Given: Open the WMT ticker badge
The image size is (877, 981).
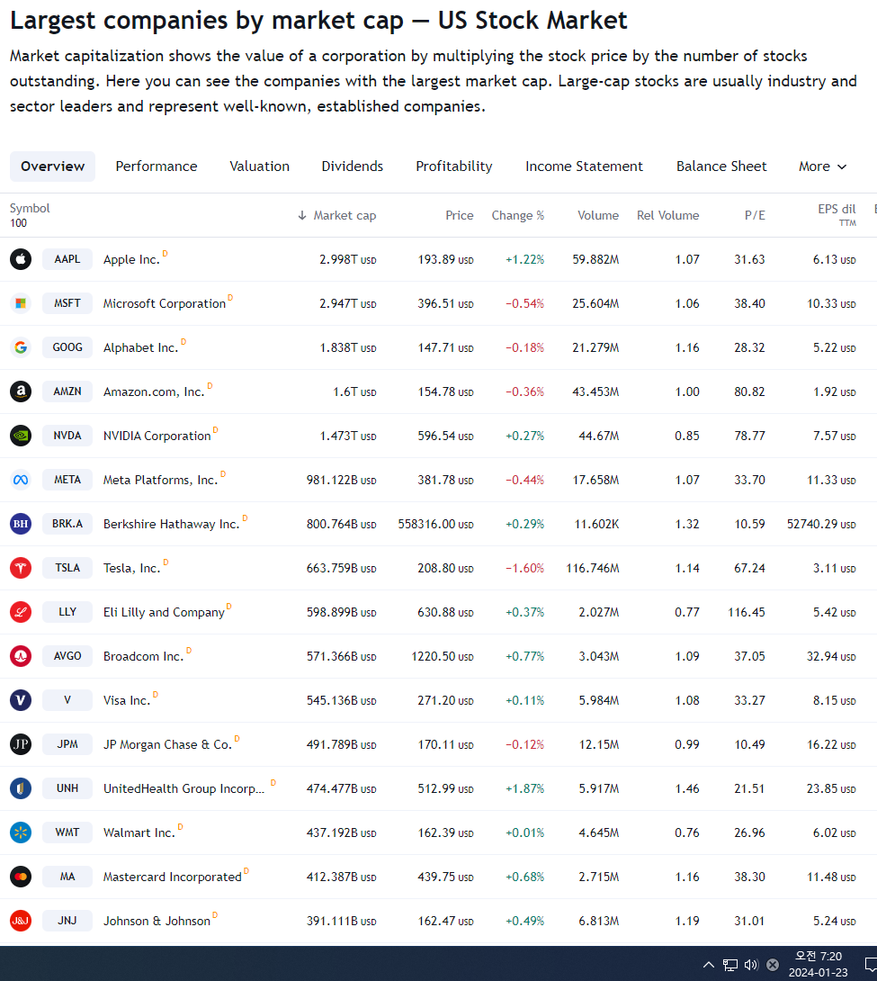Looking at the screenshot, I should [67, 832].
